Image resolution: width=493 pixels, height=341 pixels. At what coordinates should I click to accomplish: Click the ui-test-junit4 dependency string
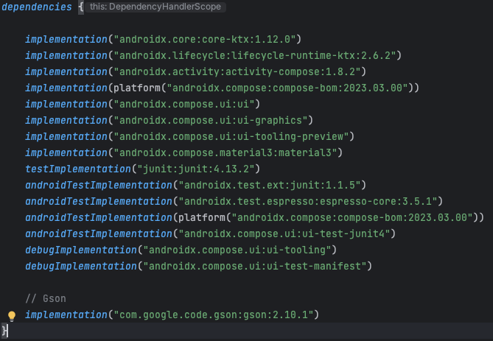click(x=284, y=234)
